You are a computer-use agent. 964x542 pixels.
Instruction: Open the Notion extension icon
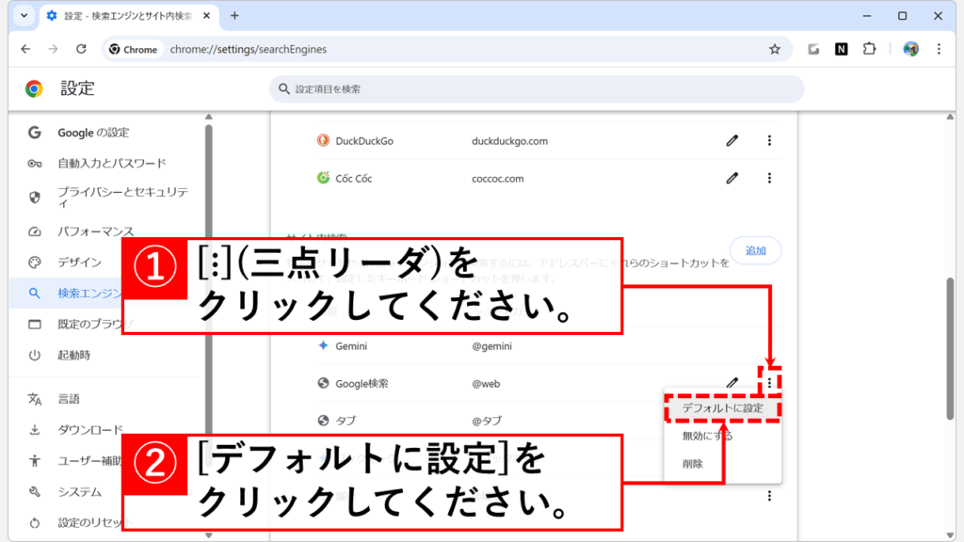[841, 49]
